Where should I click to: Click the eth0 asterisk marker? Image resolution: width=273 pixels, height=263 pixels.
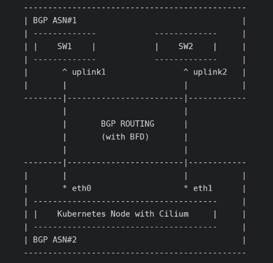(x=65, y=187)
